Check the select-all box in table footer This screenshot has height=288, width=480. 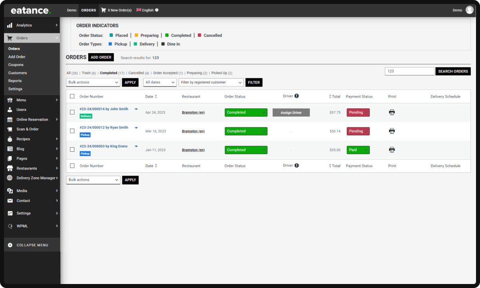72,166
